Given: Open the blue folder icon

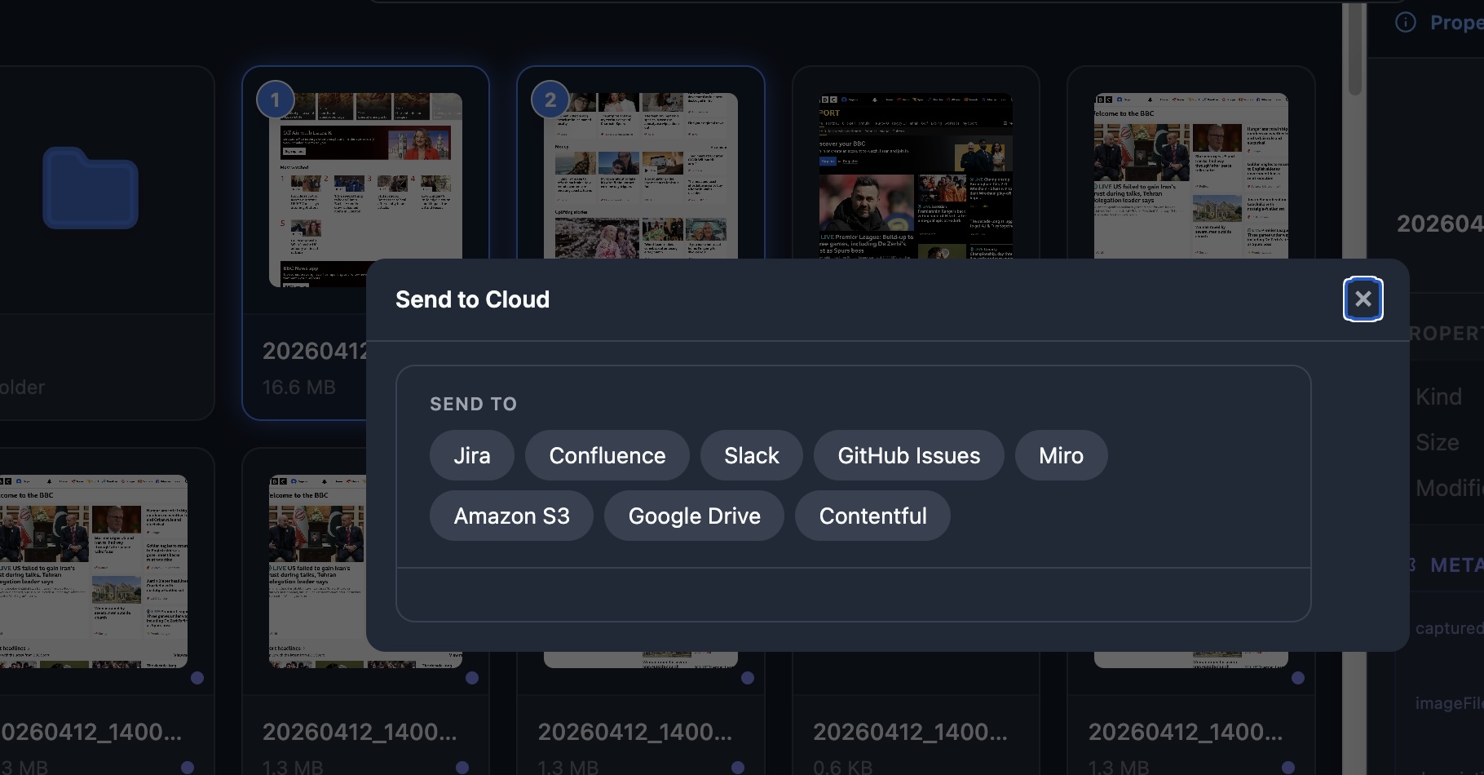Looking at the screenshot, I should (91, 188).
